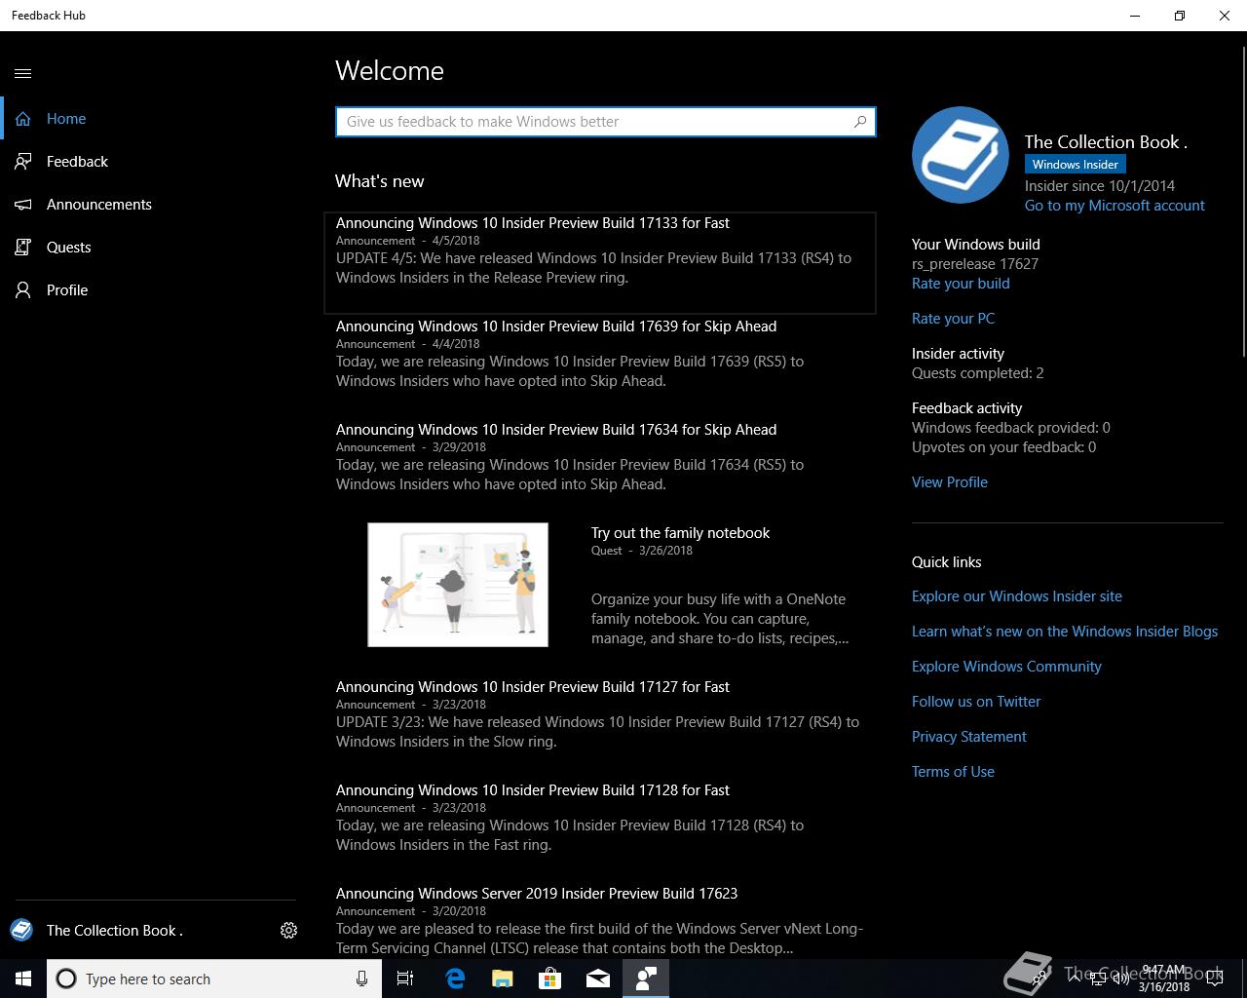
Task: Click the Home icon in sidebar
Action: [23, 119]
